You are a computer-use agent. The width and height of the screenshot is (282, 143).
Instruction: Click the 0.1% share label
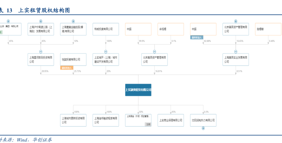[x=174, y=41]
